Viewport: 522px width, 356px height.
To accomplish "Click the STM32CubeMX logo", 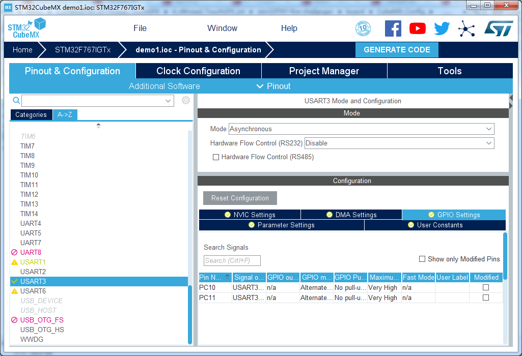I will [26, 28].
